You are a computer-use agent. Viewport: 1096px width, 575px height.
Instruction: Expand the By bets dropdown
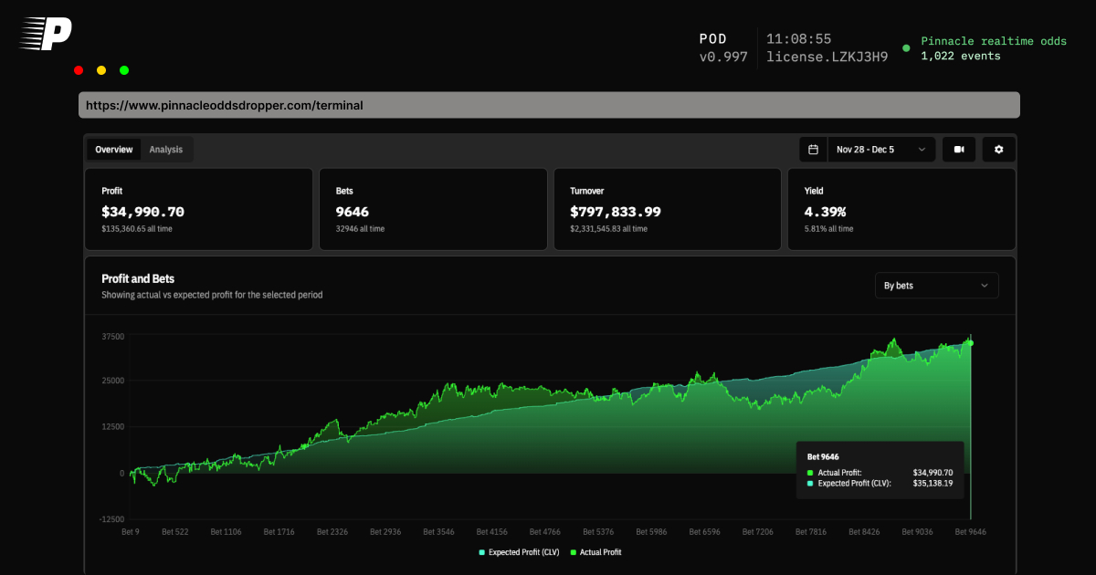click(x=936, y=286)
